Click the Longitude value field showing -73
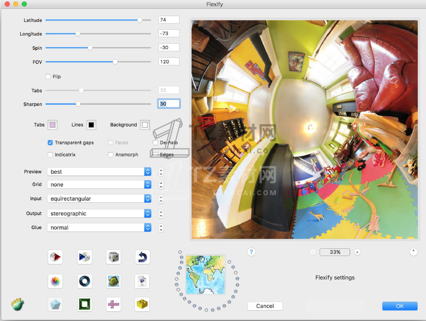Image resolution: width=426 pixels, height=321 pixels. tap(169, 33)
